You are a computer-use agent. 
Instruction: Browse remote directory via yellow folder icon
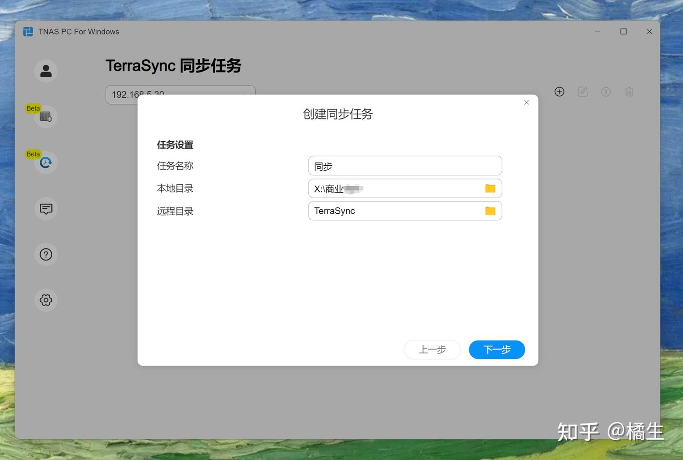(490, 211)
